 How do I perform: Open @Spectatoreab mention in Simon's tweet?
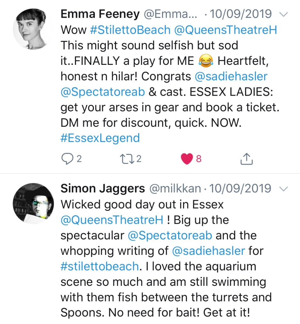click(x=170, y=235)
